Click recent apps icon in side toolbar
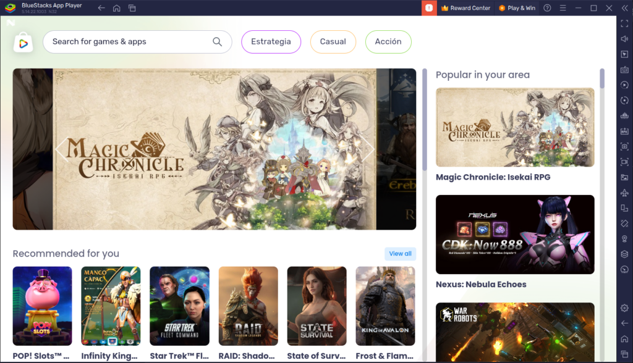 [624, 354]
